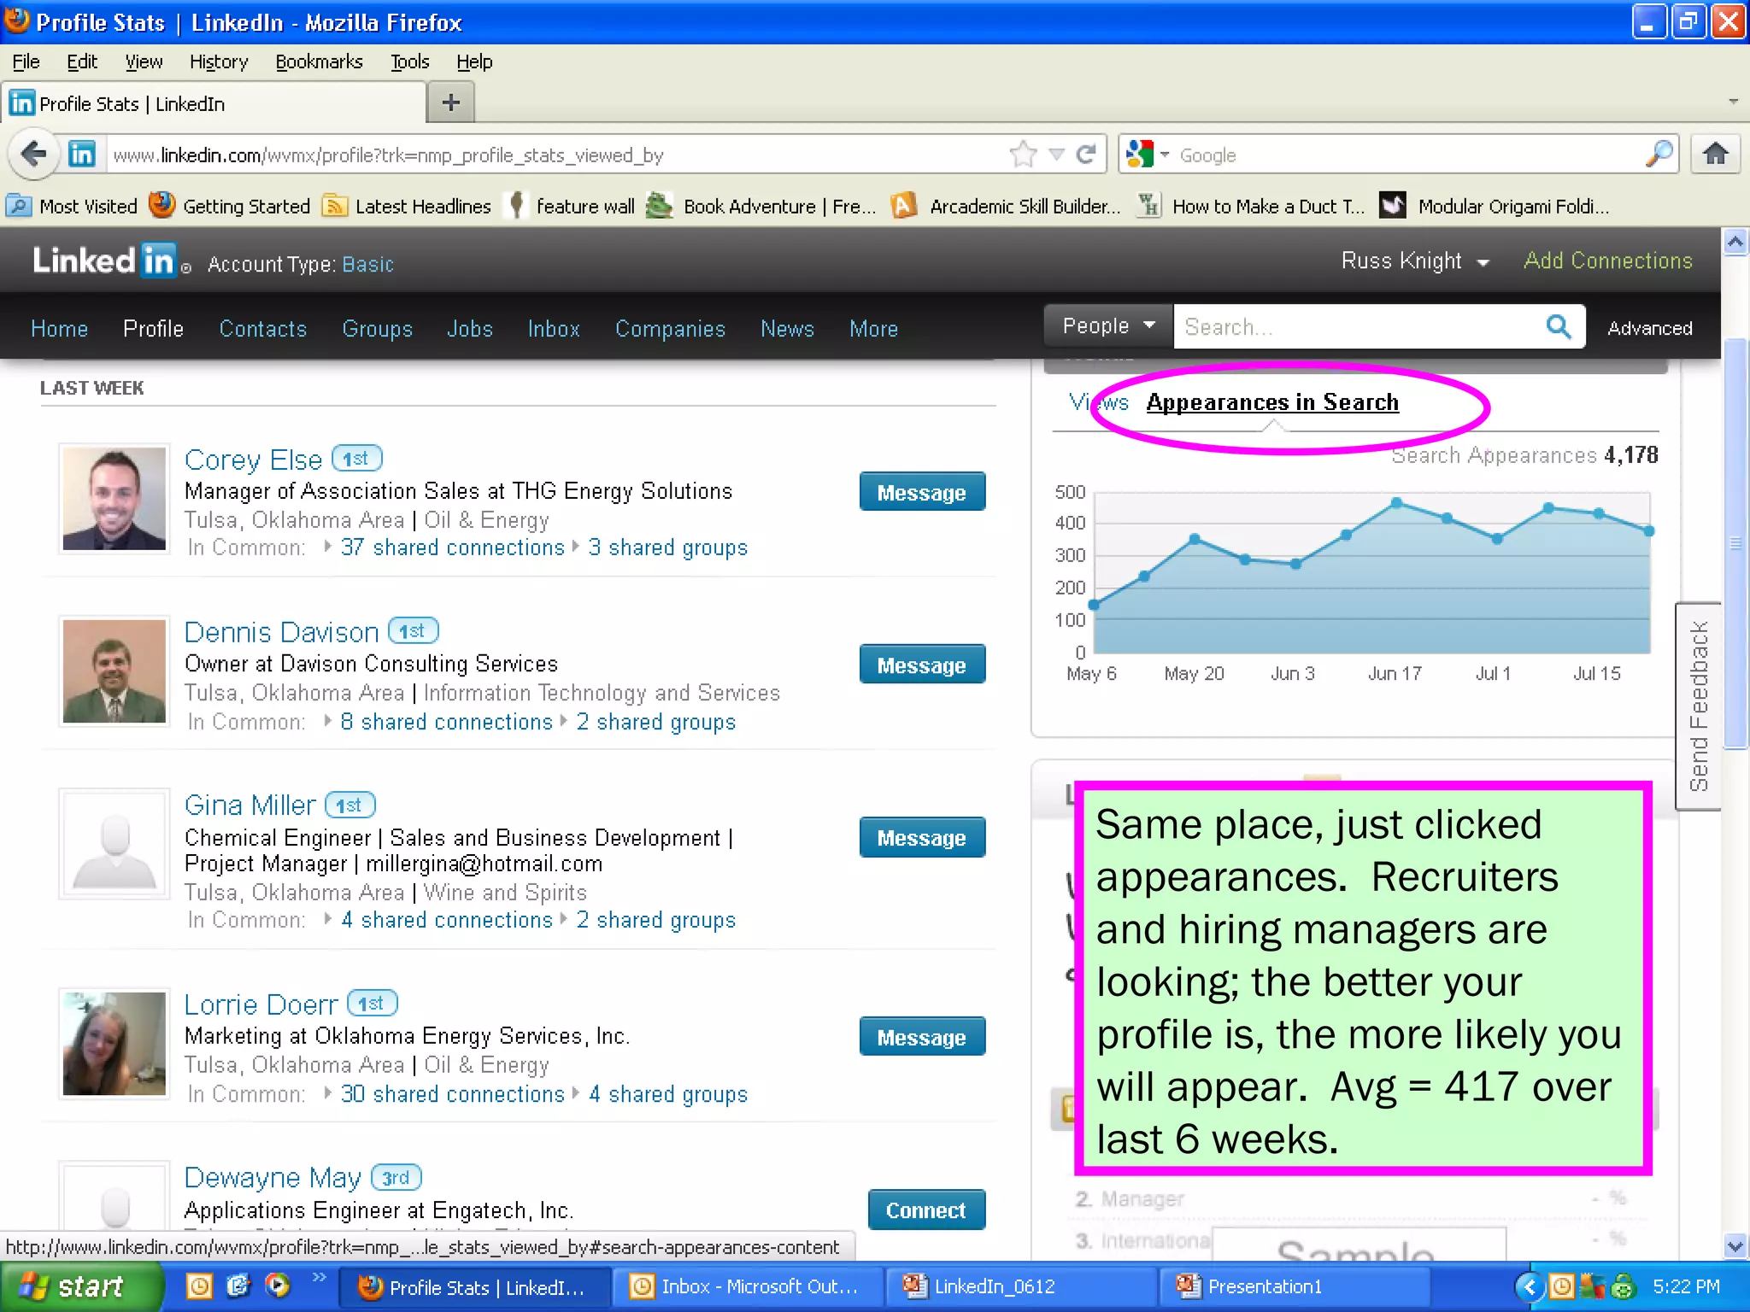The image size is (1750, 1312).
Task: Go to the Contacts navigation item
Action: [x=262, y=329]
